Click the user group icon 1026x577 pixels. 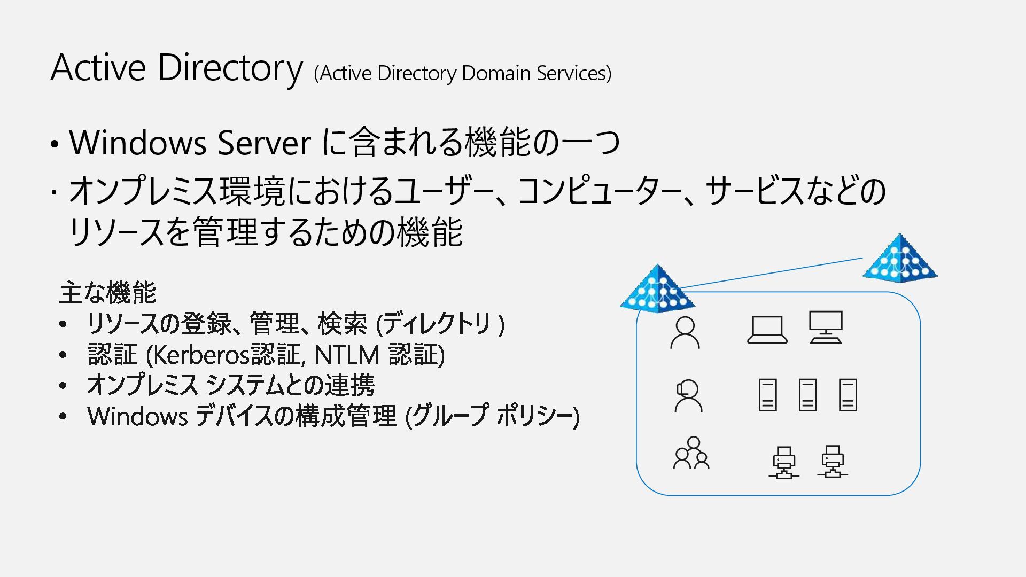(691, 453)
